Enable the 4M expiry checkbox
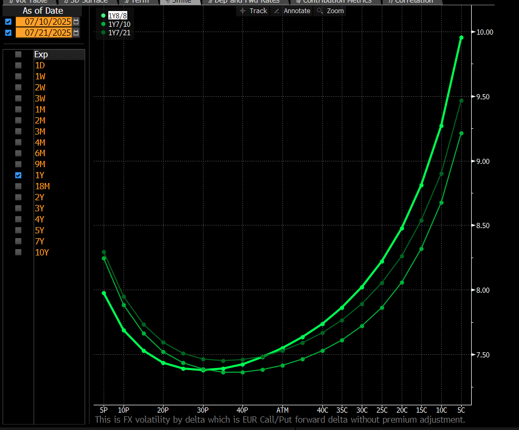This screenshot has height=430, width=519. [x=18, y=142]
